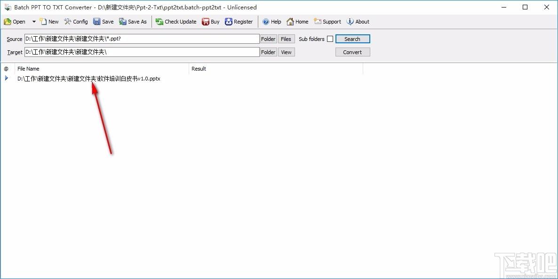Close the Batch PPT TO TXT Converter window

[x=547, y=7]
